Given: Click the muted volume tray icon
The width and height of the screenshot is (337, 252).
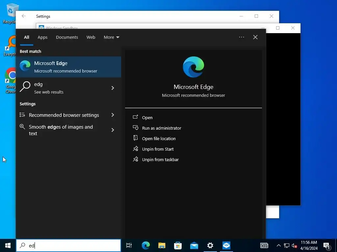Looking at the screenshot, I should 295,245.
